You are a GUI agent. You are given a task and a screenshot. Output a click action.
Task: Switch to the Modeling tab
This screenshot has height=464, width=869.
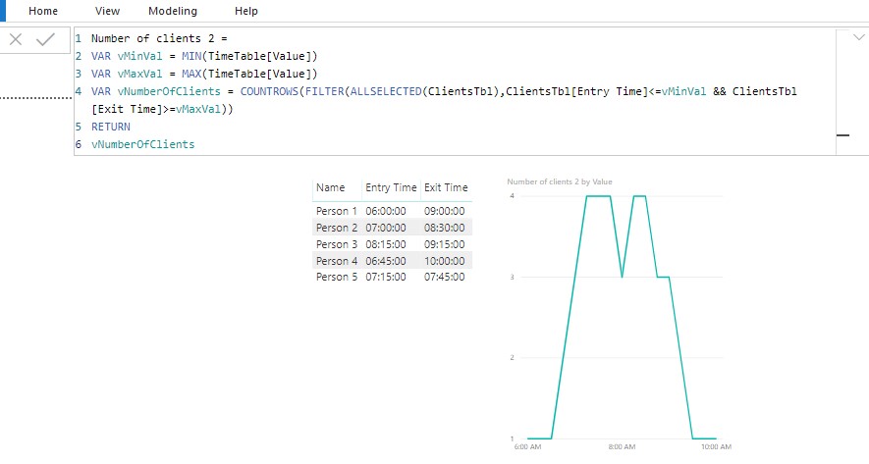tap(173, 11)
